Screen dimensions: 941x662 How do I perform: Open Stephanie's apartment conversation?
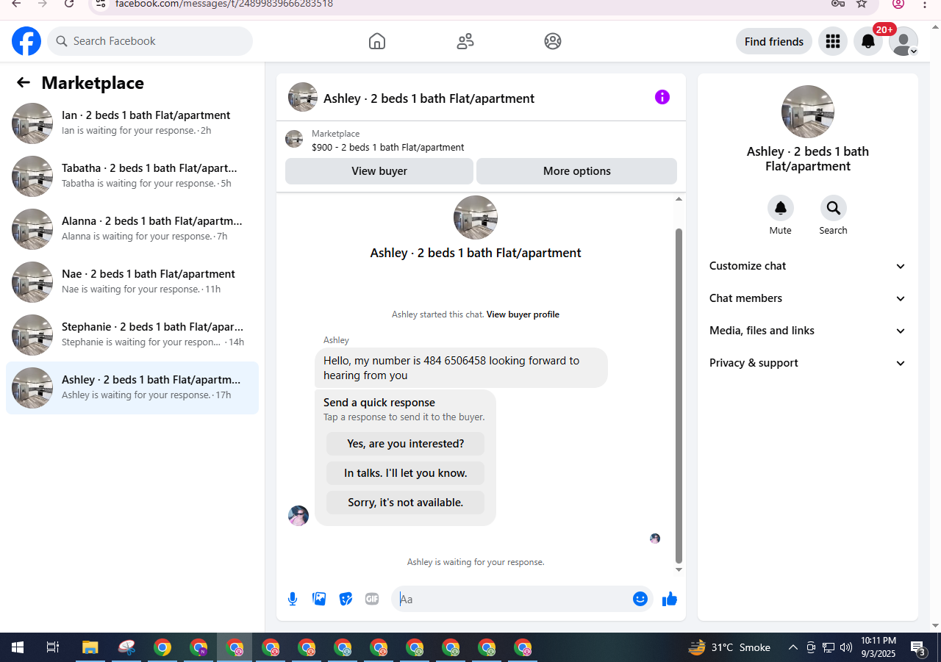click(x=132, y=335)
